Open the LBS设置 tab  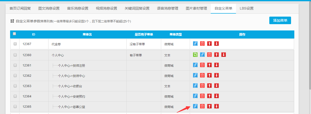pos(247,8)
